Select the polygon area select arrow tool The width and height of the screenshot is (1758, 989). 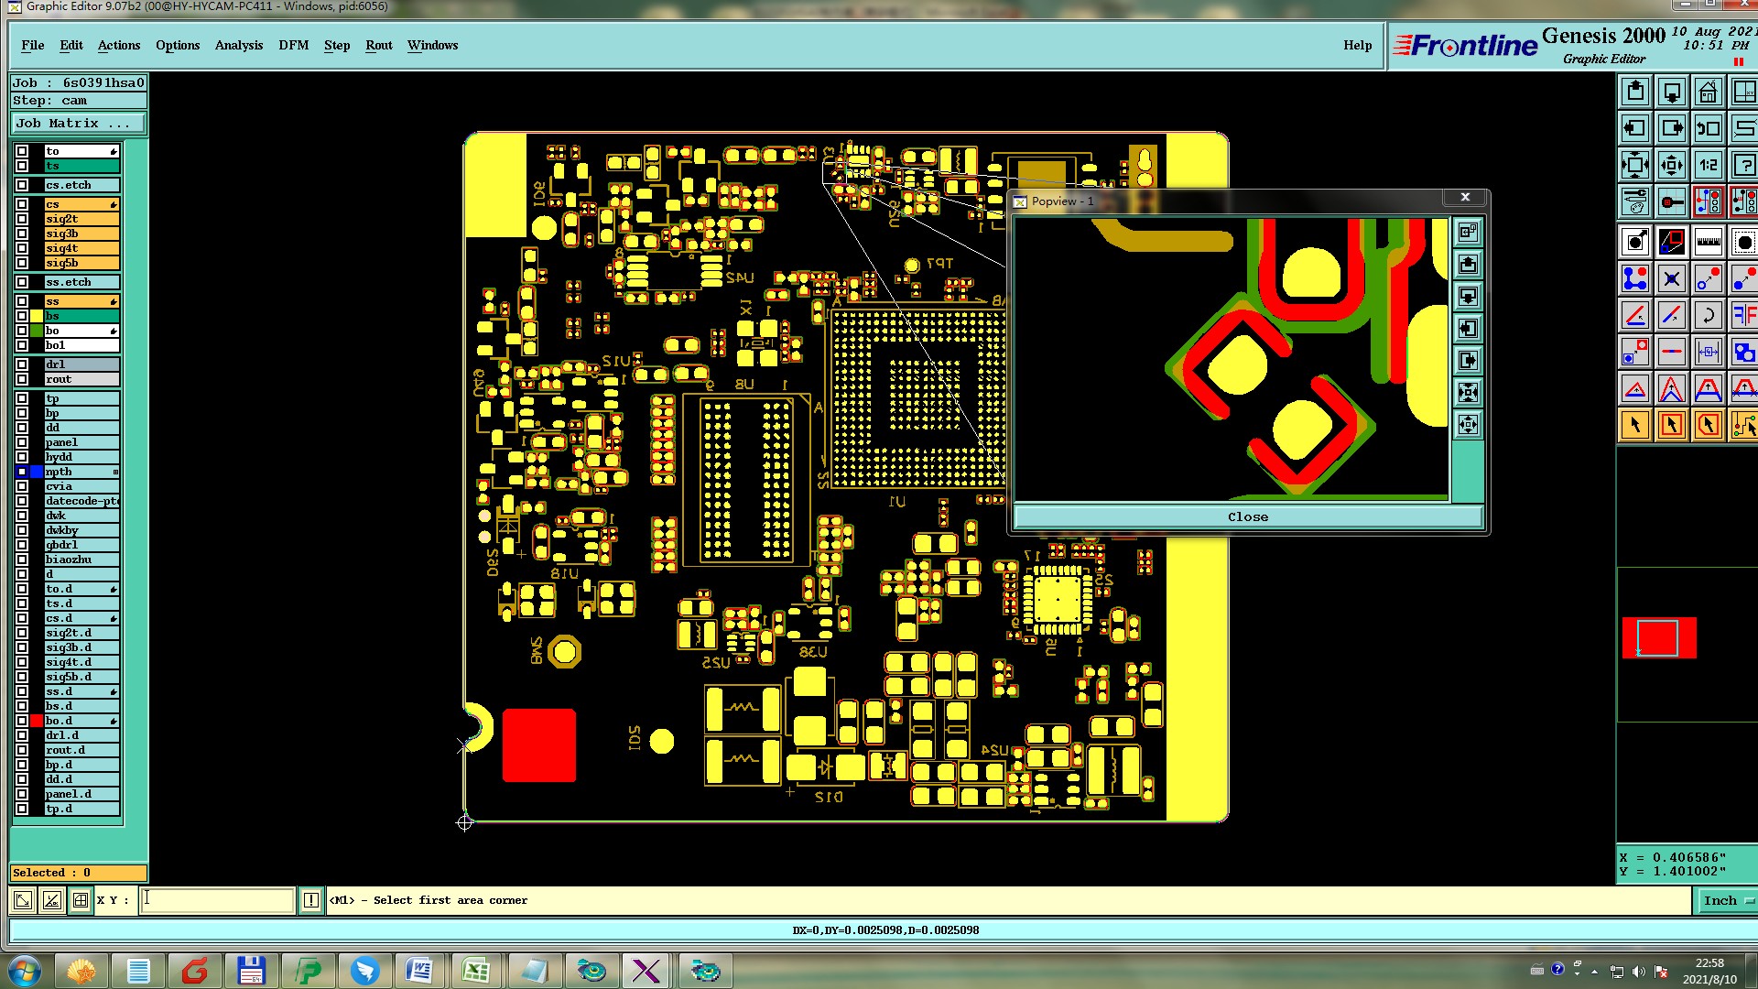click(x=1709, y=425)
